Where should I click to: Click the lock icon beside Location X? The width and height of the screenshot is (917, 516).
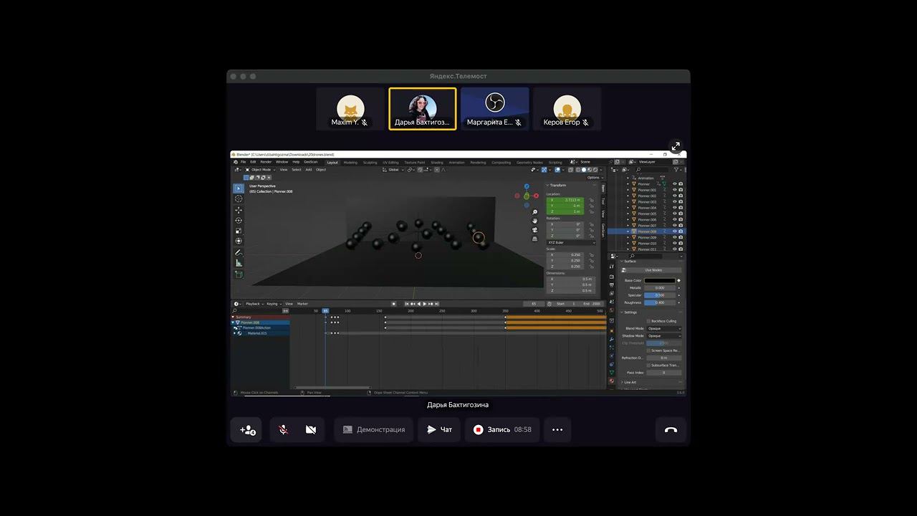coord(592,200)
